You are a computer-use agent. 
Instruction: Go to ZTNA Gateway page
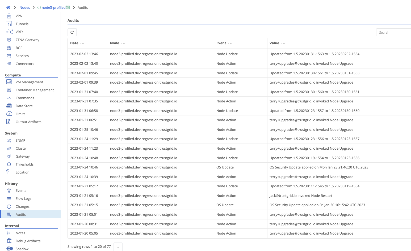(x=27, y=40)
